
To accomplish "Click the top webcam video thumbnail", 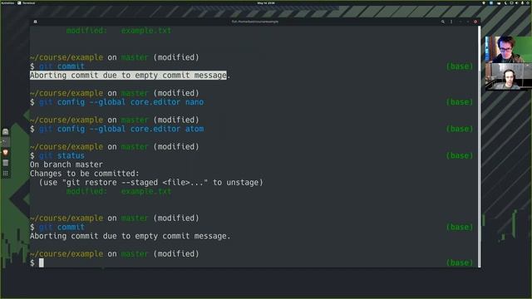I will click(508, 49).
